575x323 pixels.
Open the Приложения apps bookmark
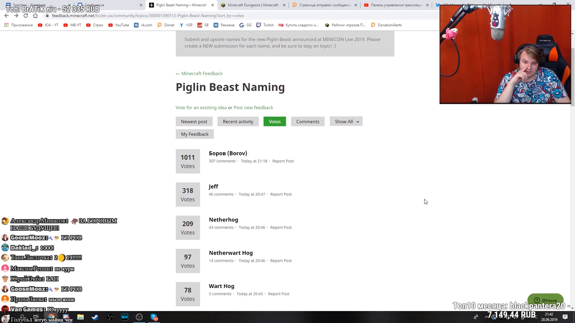18,25
